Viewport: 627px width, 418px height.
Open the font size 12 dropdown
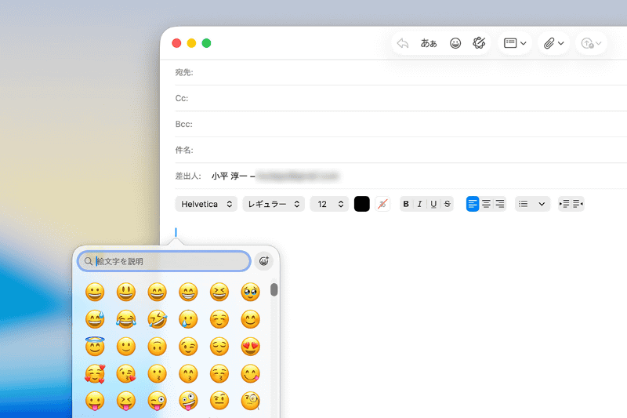click(x=329, y=204)
